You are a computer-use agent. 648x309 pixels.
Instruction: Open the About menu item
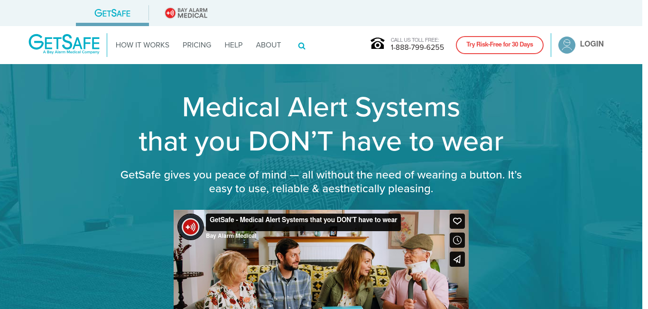click(268, 45)
